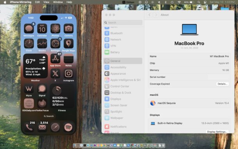Screen dimensions: 238x149
Task: Open Notifications settings in sidebar
Action: (x=123, y=127)
